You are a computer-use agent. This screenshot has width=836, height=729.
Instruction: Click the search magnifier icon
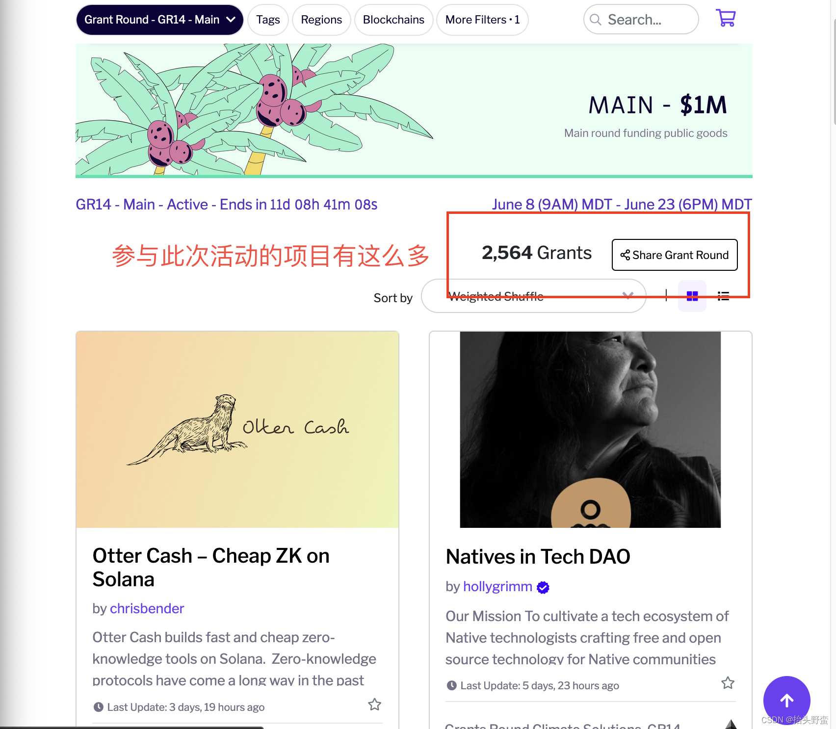point(595,20)
